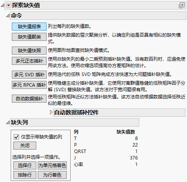The width and height of the screenshot is (187, 182).
Task: Click the 为行着色 button
Action: 52,175
